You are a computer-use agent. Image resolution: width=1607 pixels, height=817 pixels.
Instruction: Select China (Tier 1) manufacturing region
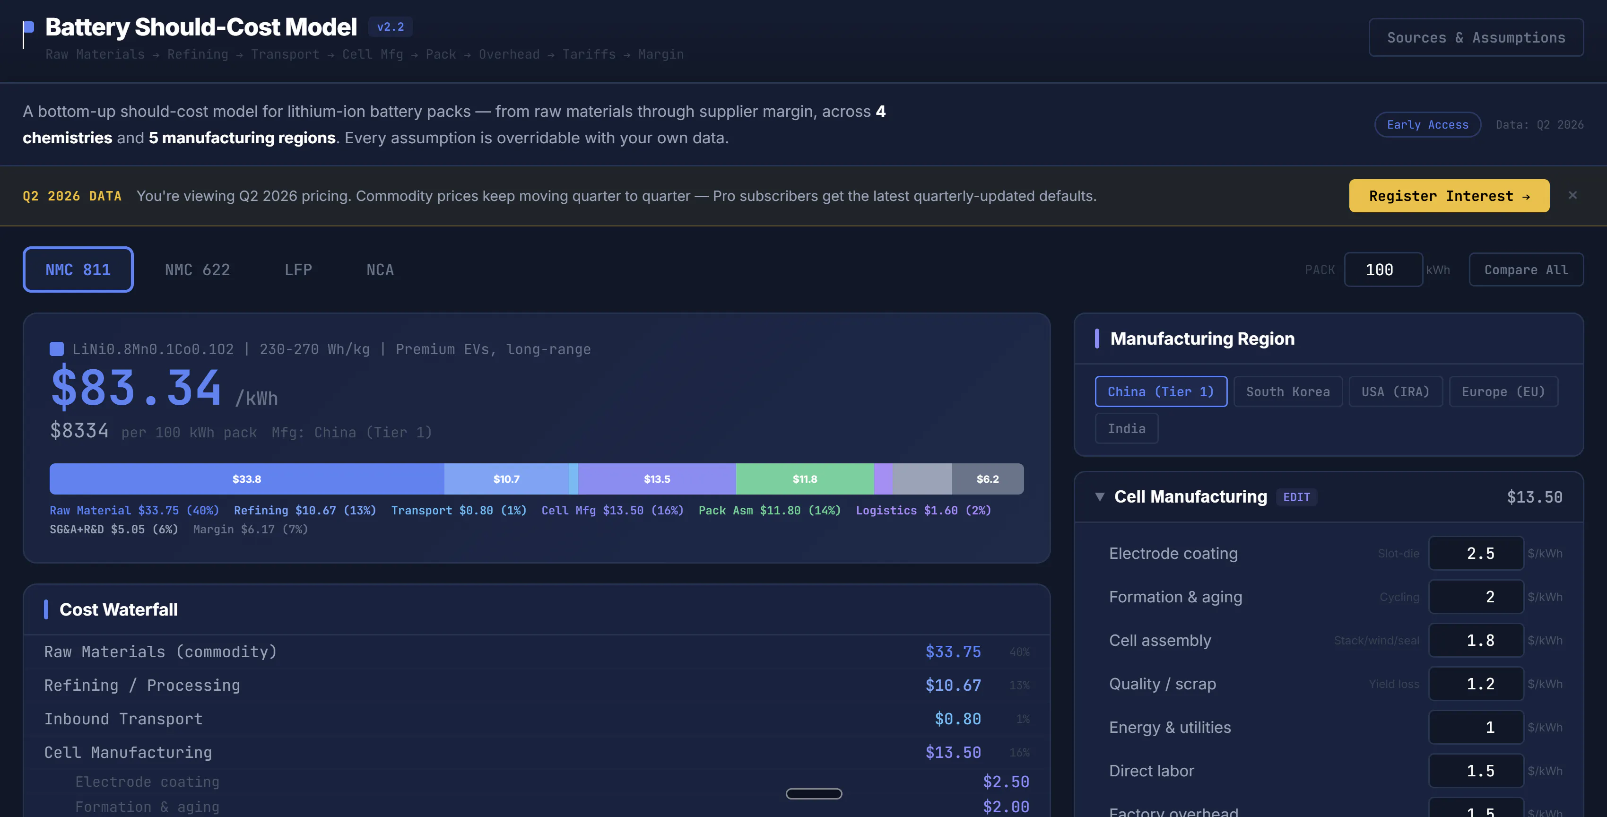tap(1161, 391)
